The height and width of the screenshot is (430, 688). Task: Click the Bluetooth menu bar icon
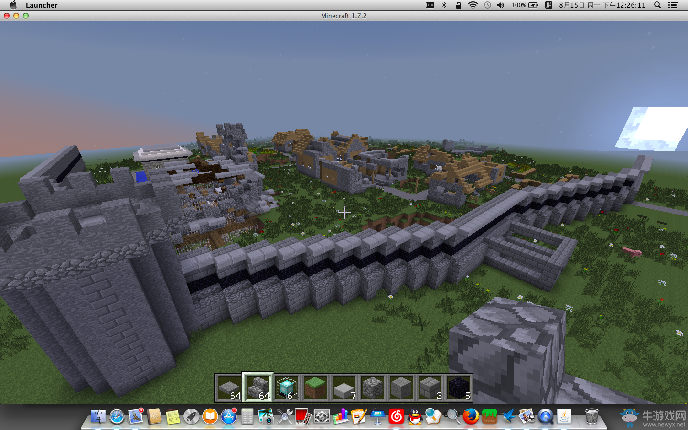[444, 5]
